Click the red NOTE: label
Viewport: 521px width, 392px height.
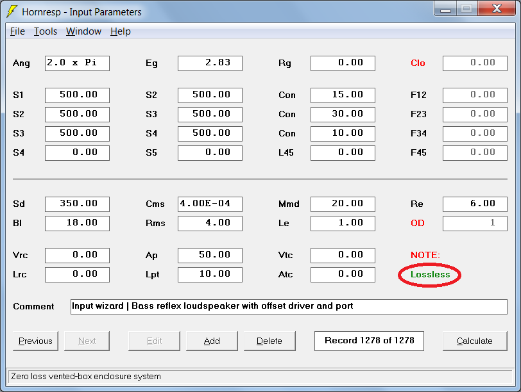coord(425,255)
